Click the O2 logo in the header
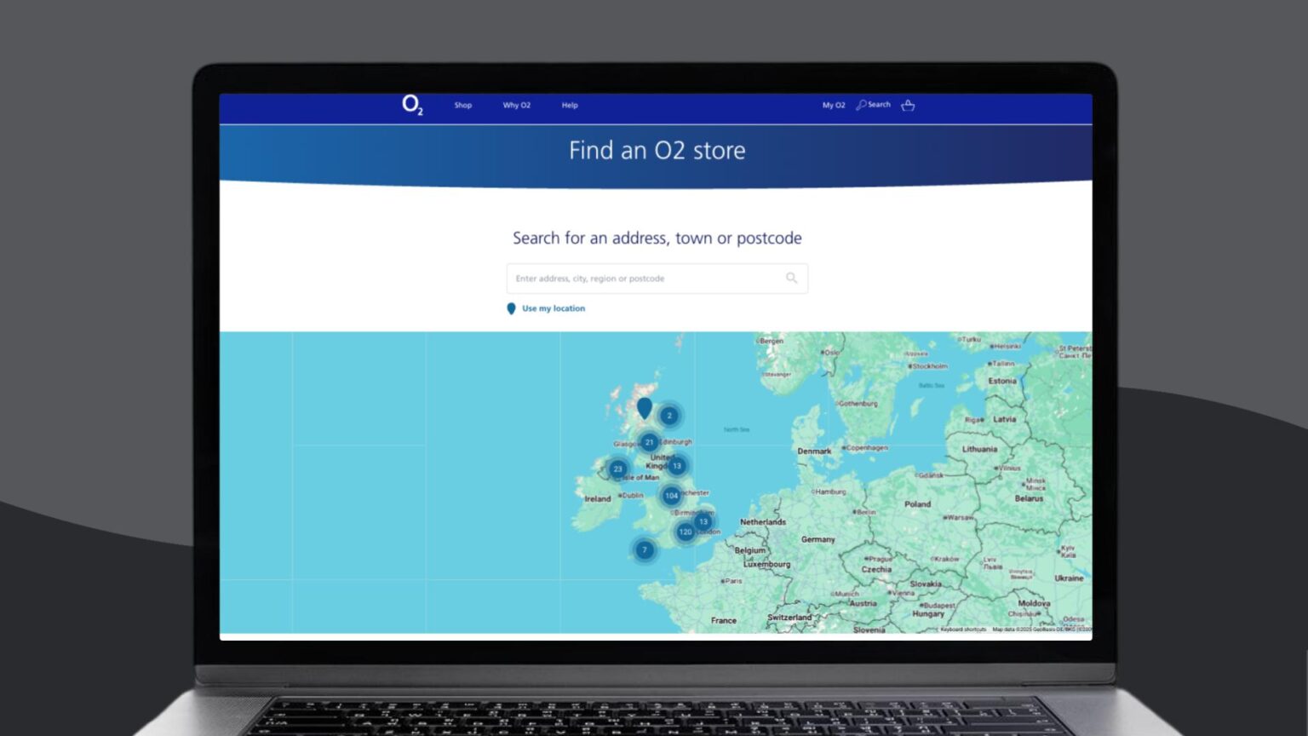The image size is (1308, 736). 412,105
